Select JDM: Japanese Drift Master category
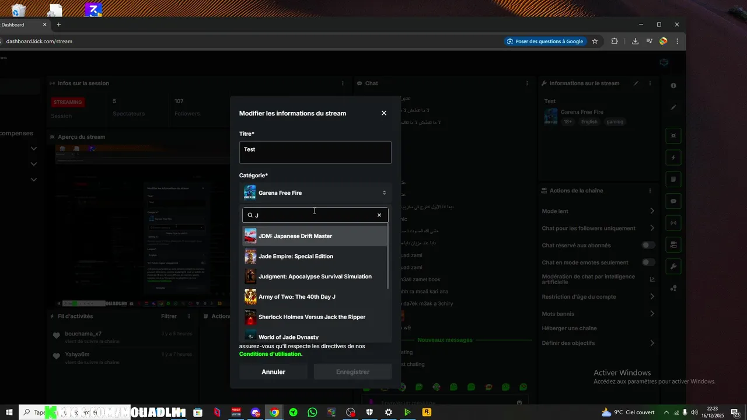The height and width of the screenshot is (420, 747). pyautogui.click(x=315, y=236)
